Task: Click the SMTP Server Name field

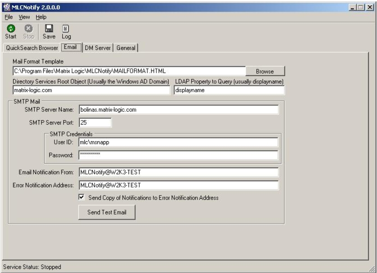Action: tap(179, 110)
